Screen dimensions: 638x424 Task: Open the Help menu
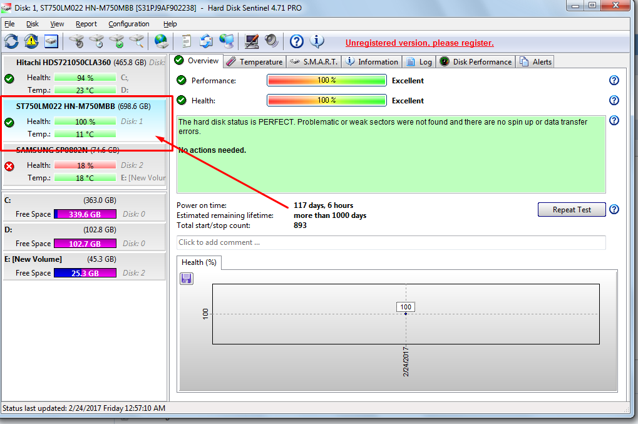pyautogui.click(x=170, y=24)
